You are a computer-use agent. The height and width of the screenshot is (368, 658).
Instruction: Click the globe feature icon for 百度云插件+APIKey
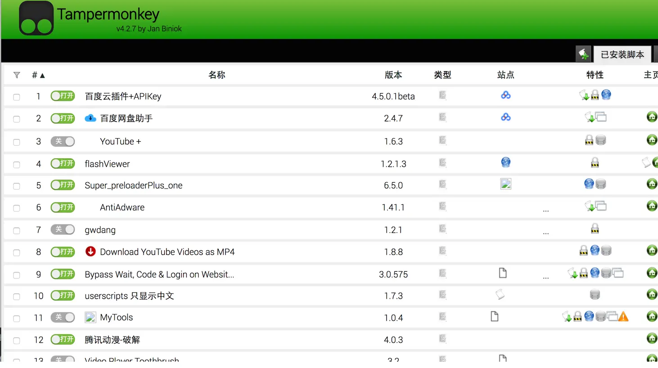606,94
